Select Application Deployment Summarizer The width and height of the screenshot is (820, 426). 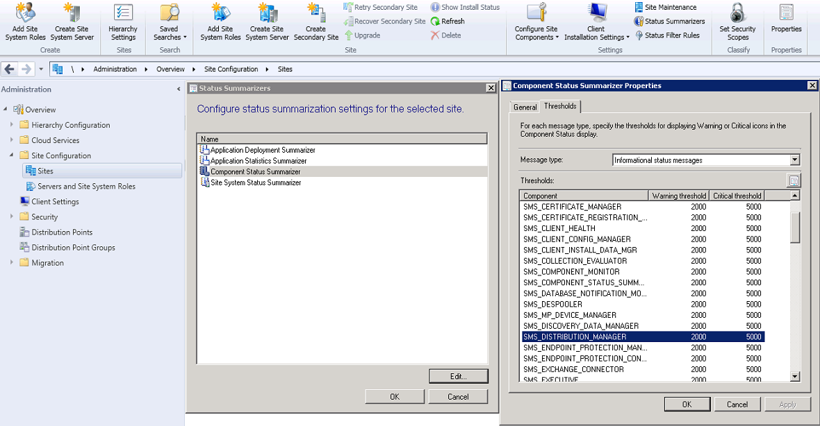[x=343, y=150]
